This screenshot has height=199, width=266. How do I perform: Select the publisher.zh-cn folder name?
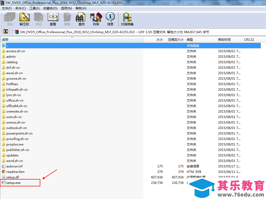(18, 150)
